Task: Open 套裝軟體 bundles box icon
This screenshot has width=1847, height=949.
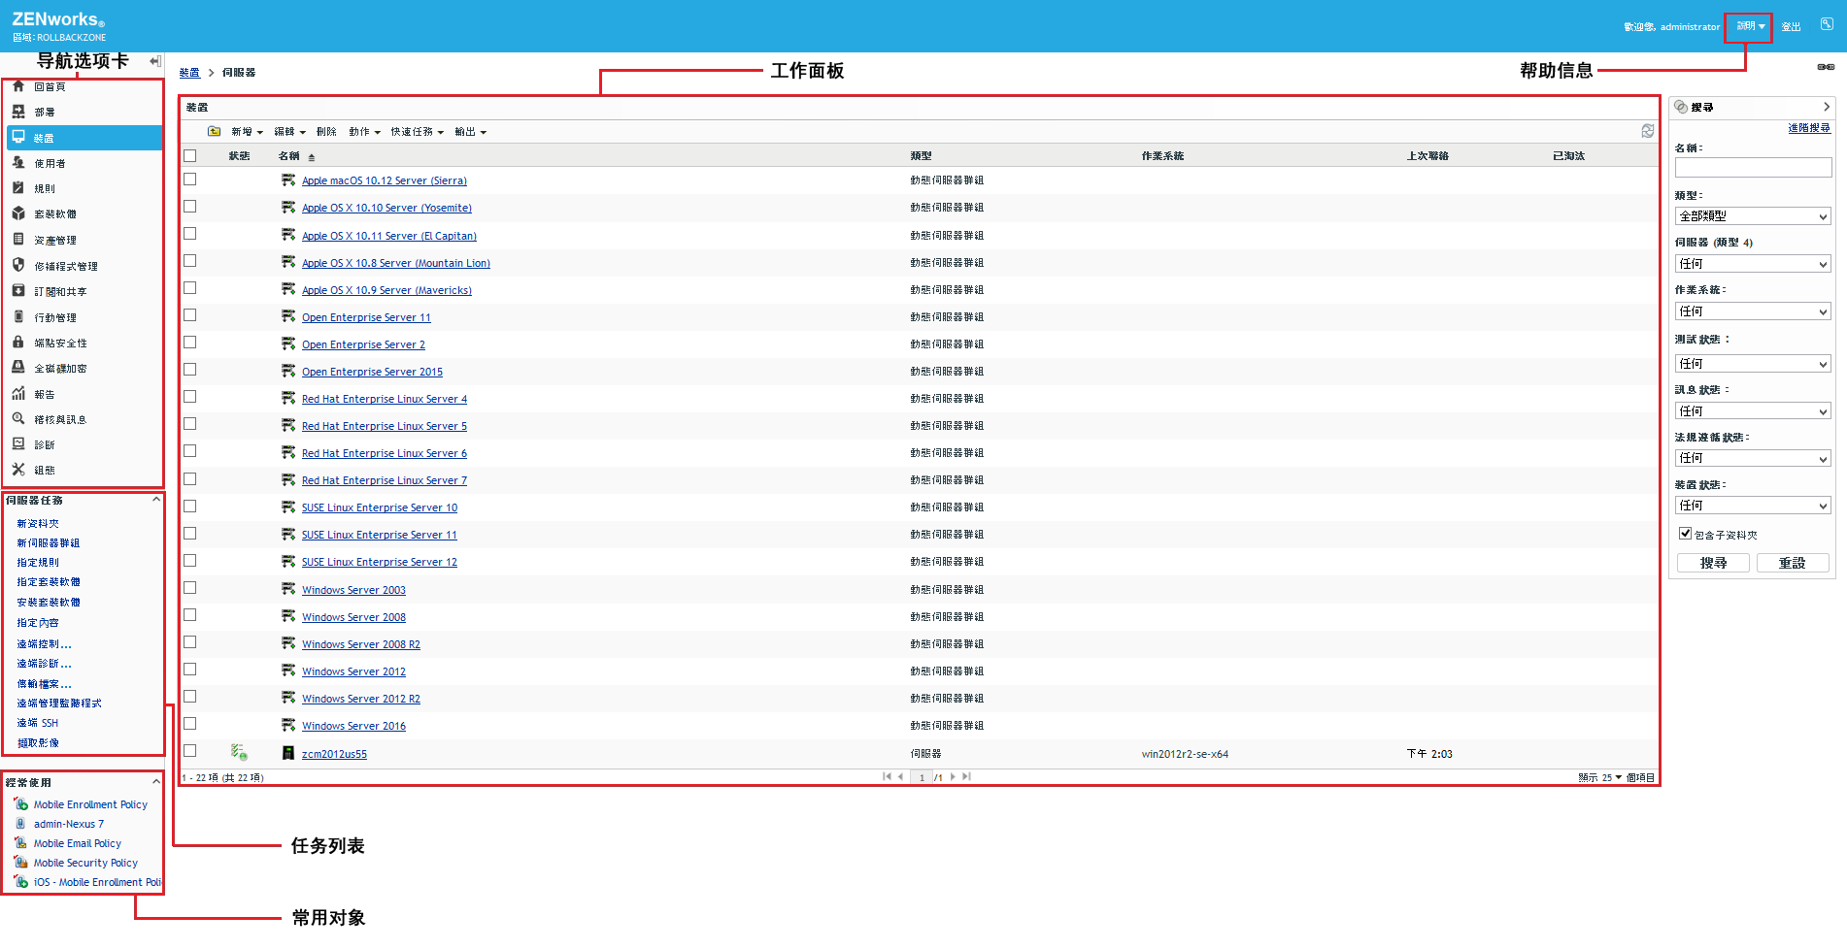Action: (18, 213)
